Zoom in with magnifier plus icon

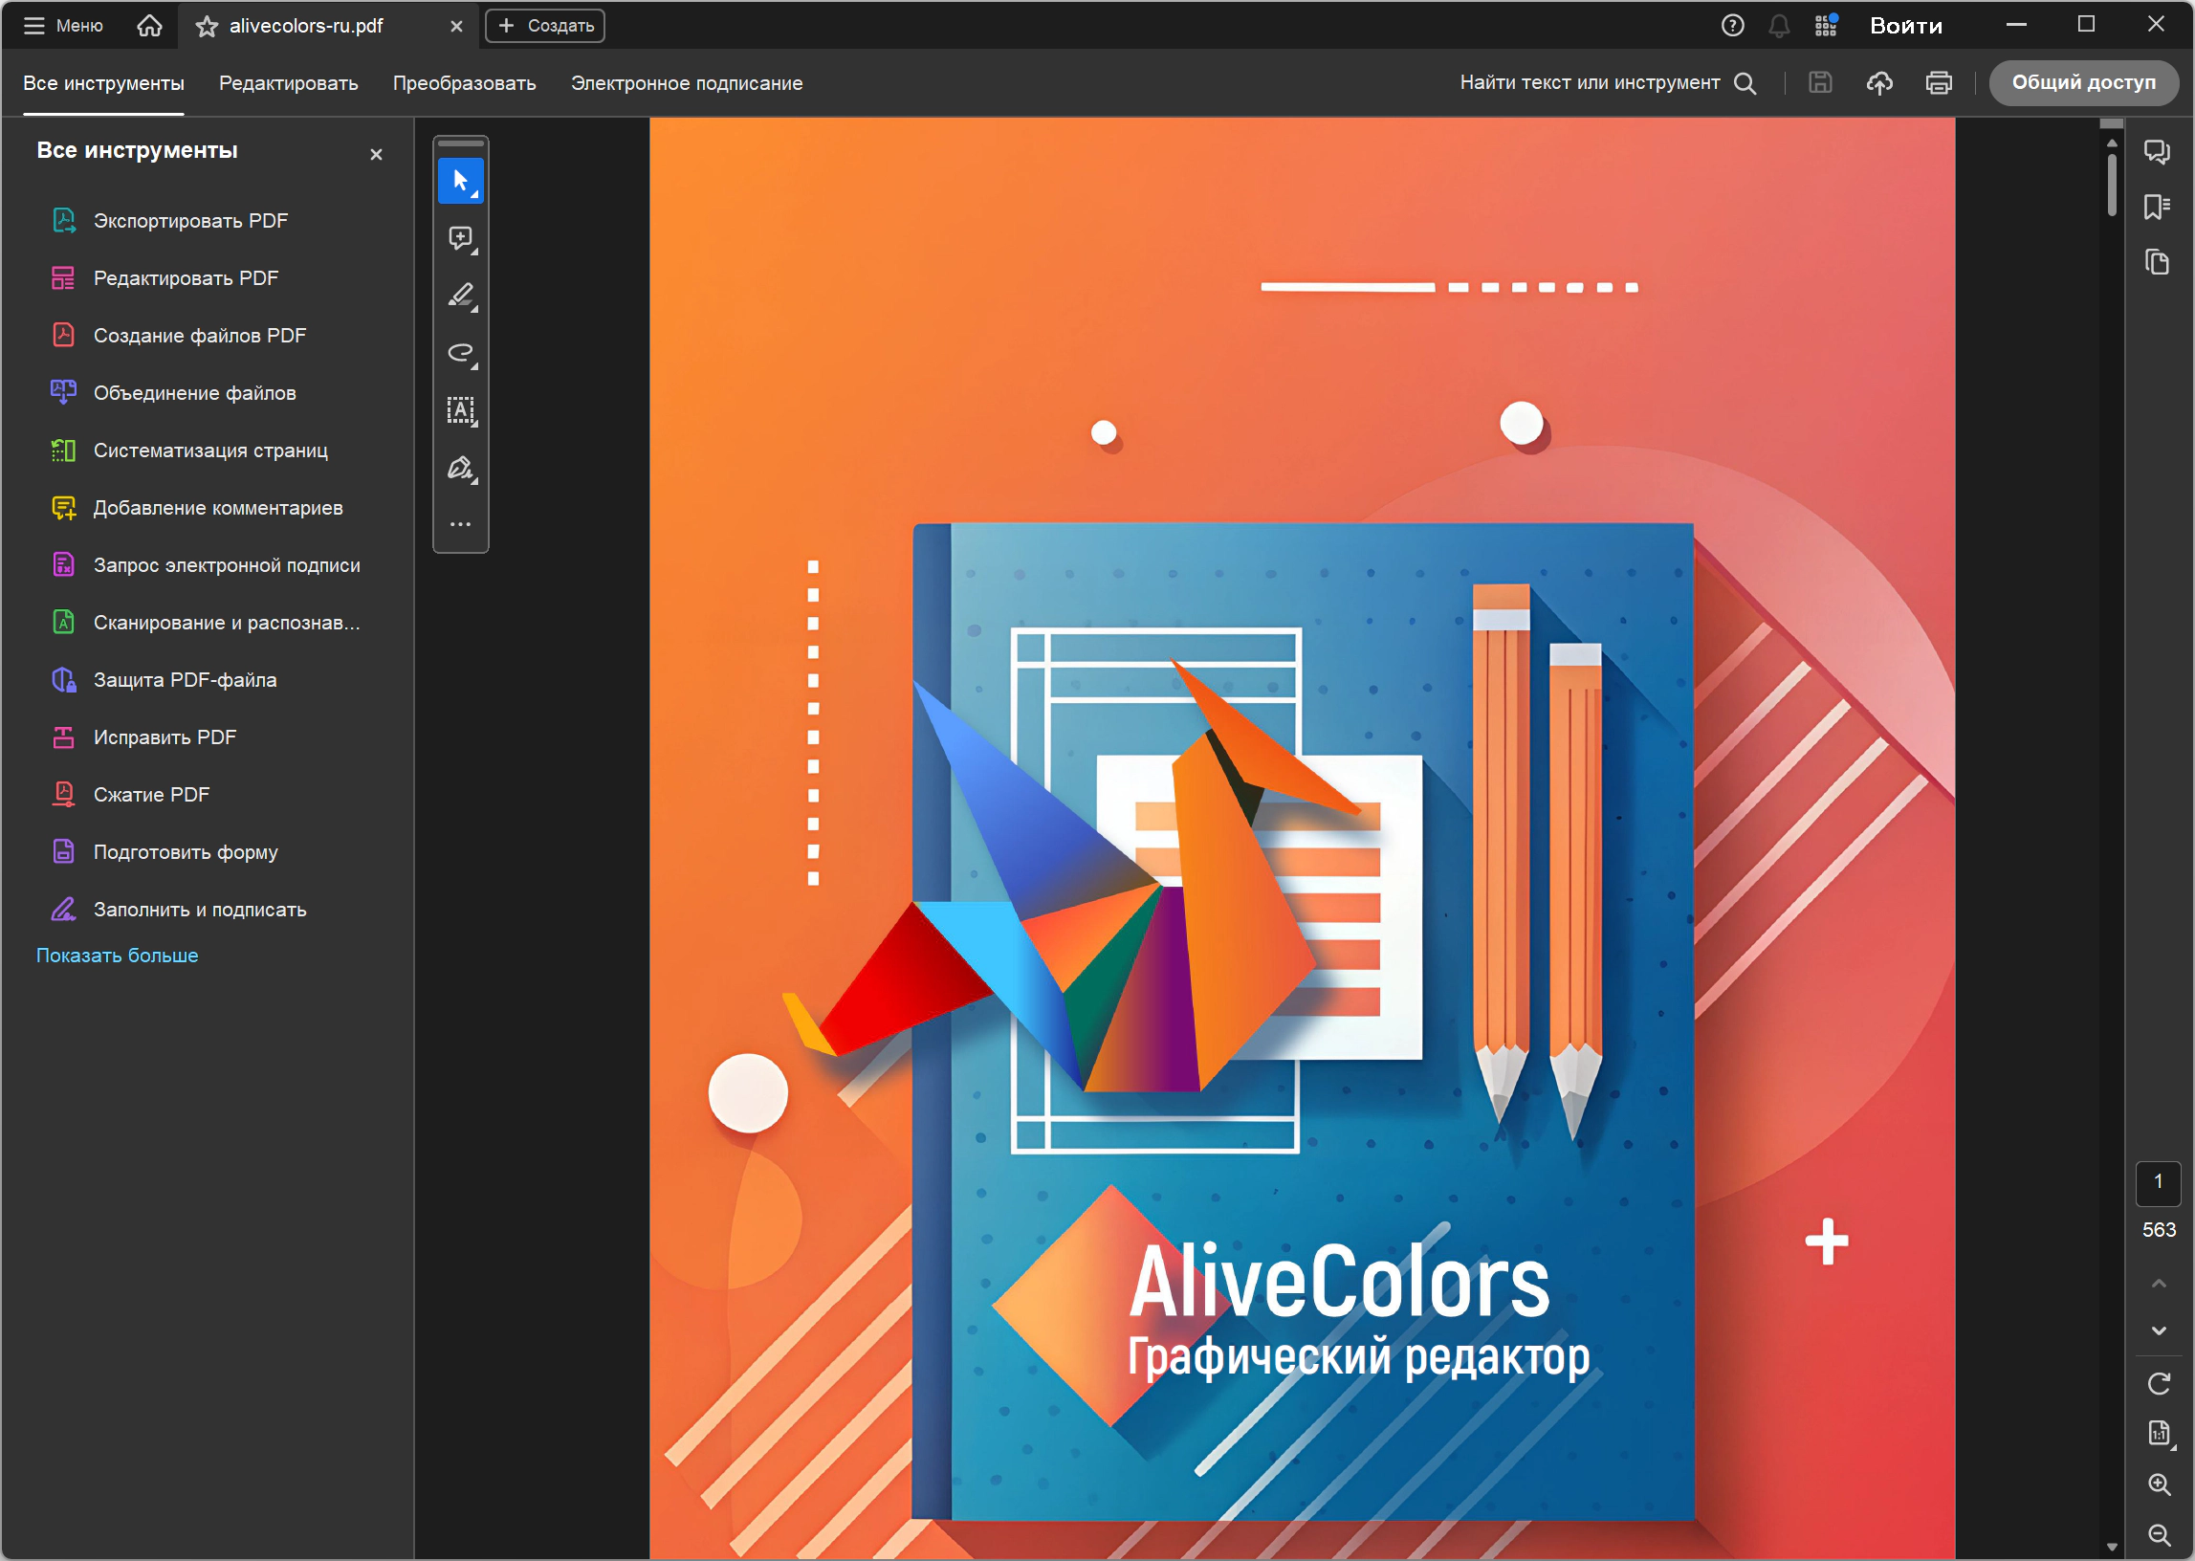[2159, 1484]
